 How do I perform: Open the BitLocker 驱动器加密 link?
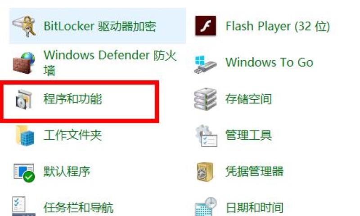click(x=100, y=26)
